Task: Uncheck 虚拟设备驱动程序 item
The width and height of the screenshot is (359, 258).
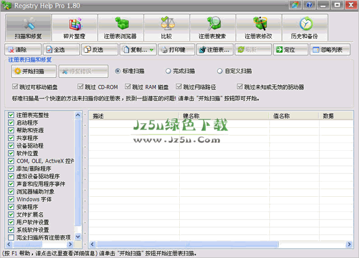Action: pyautogui.click(x=11, y=176)
